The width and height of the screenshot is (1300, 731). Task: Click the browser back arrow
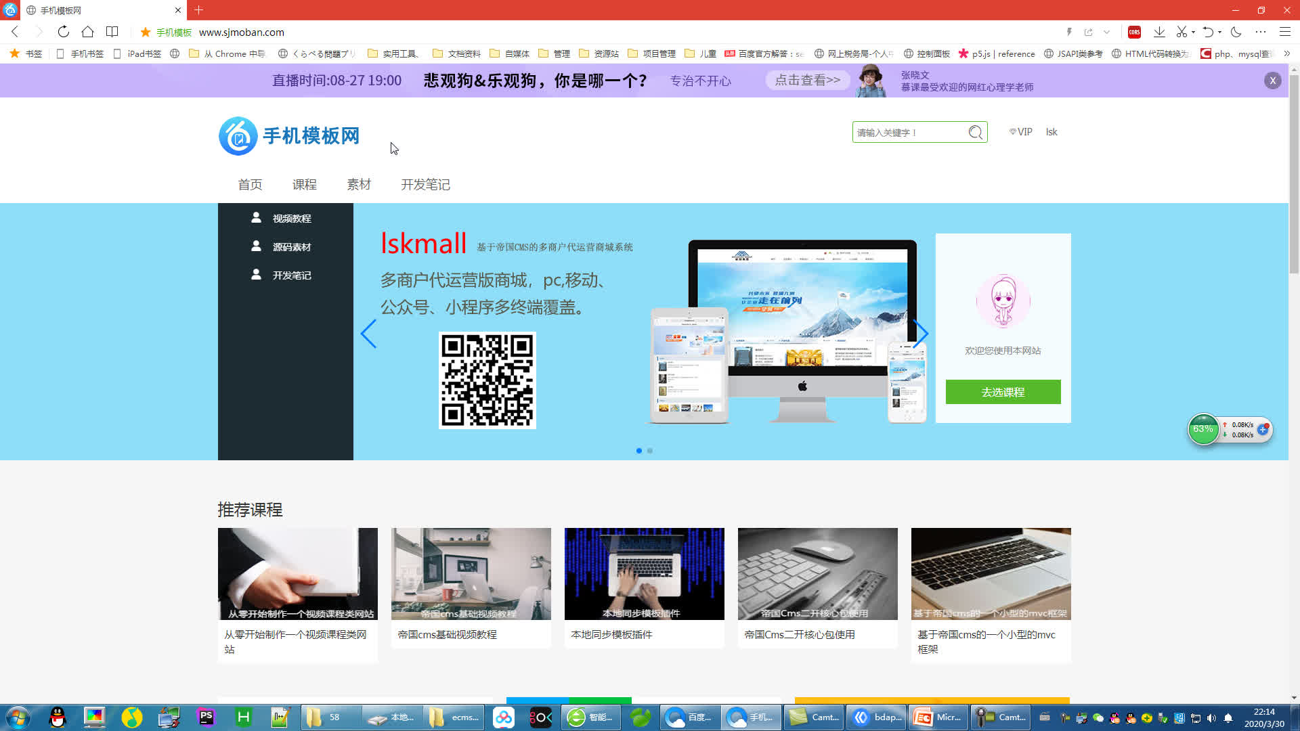coord(15,32)
